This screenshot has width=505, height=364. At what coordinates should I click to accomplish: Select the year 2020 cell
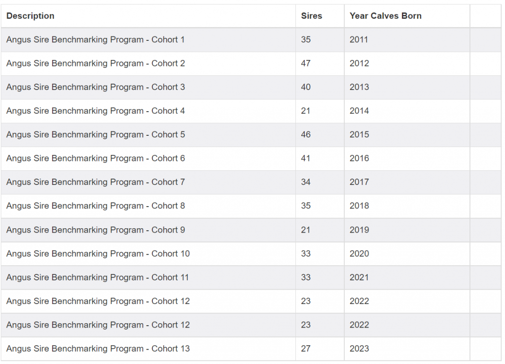tap(359, 254)
